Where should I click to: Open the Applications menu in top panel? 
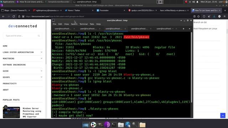click(7, 2)
